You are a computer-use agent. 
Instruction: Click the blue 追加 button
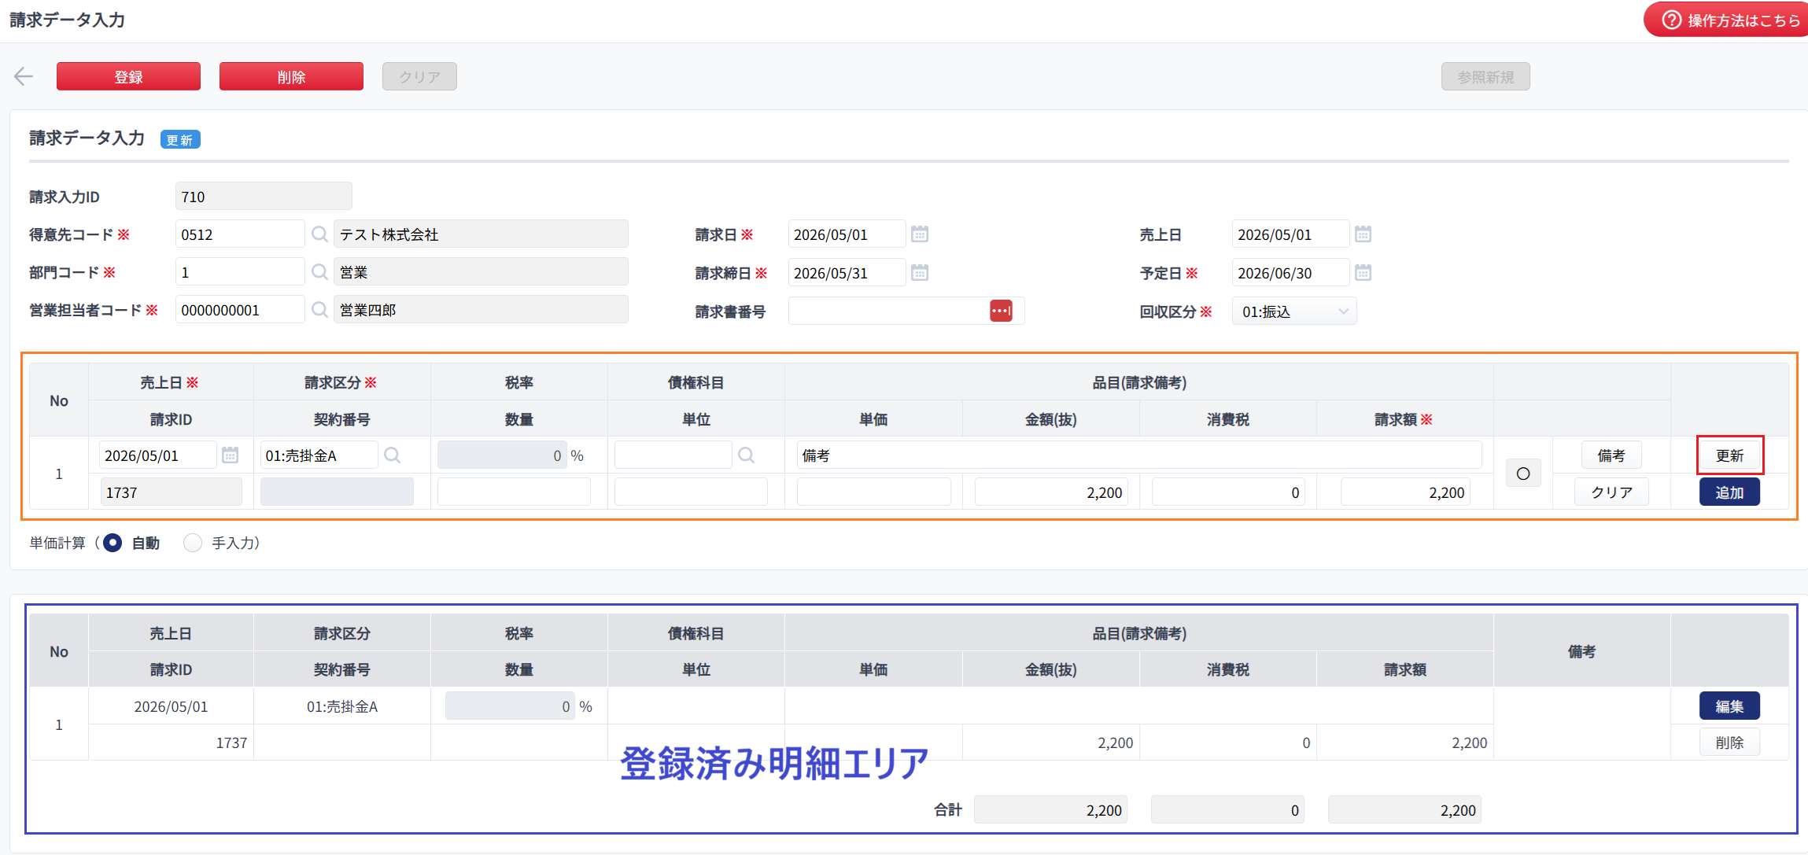1729,492
